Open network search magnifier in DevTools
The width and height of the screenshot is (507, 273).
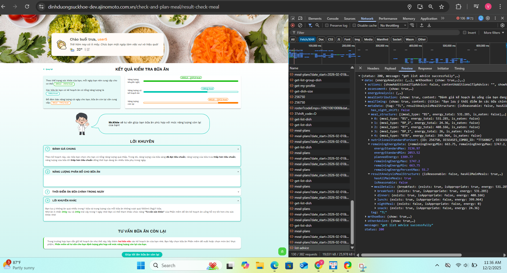317,25
